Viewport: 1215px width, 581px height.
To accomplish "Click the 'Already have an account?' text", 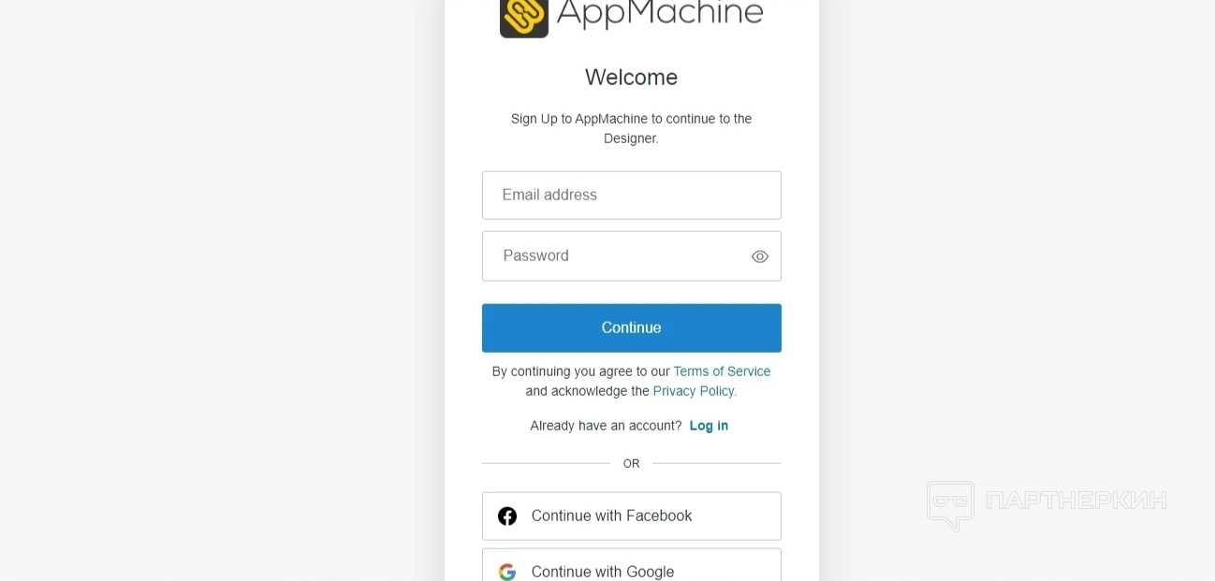I will (x=606, y=426).
